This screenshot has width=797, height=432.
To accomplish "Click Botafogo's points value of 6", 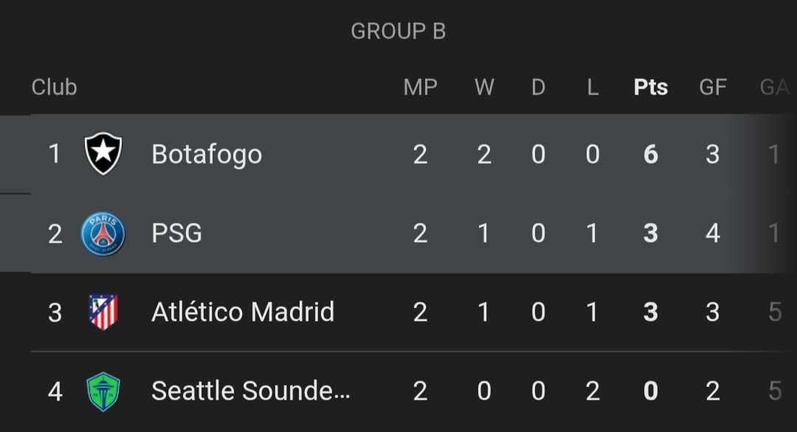I will 651,154.
